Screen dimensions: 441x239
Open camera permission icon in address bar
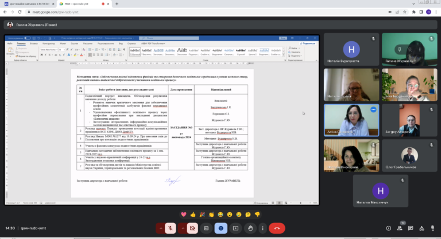pyautogui.click(x=390, y=12)
